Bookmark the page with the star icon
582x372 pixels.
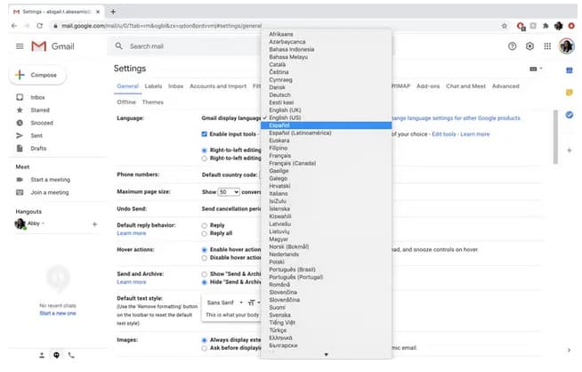tap(504, 26)
